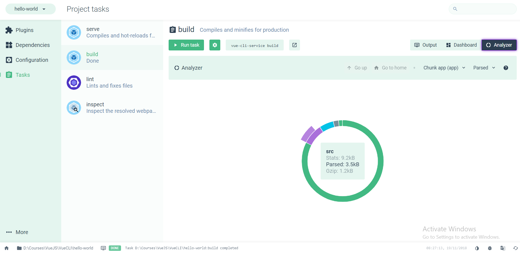This screenshot has width=520, height=253.
Task: Focus the search input field
Action: tap(485, 9)
